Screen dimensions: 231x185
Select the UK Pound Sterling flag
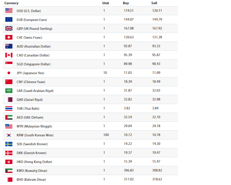pyautogui.click(x=9, y=28)
